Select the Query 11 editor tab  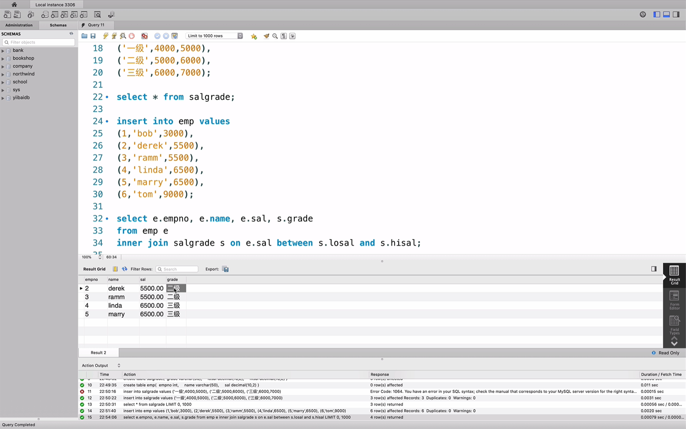click(x=96, y=25)
